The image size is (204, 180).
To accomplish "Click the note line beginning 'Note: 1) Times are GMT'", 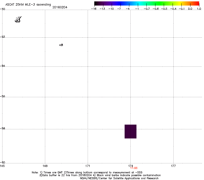I will (x=87, y=173).
